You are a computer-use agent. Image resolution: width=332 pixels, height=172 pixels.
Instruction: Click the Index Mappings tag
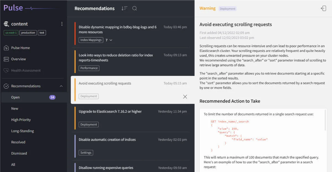91,40
